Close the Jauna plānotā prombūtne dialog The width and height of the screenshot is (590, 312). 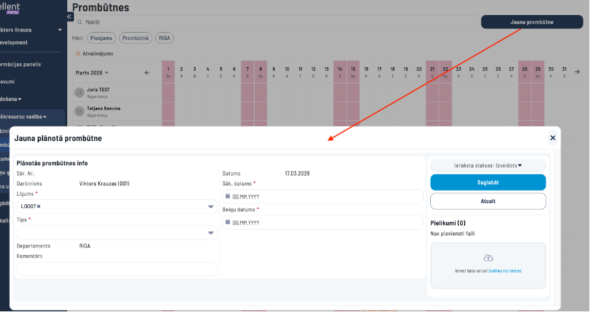(552, 138)
